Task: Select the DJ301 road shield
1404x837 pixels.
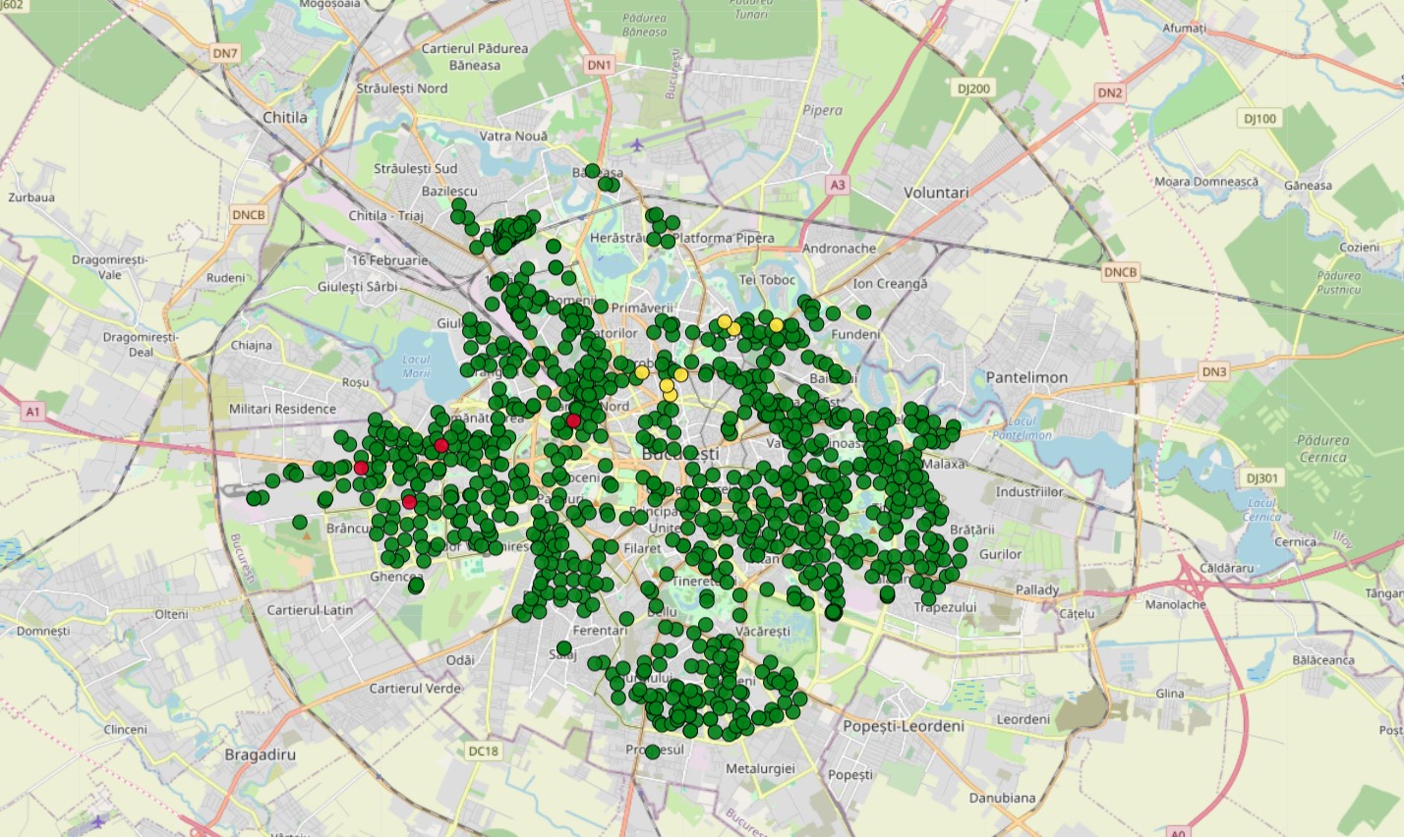Action: point(1261,478)
